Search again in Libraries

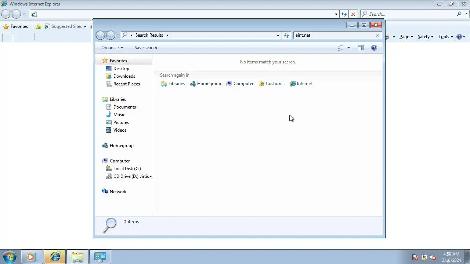173,84
